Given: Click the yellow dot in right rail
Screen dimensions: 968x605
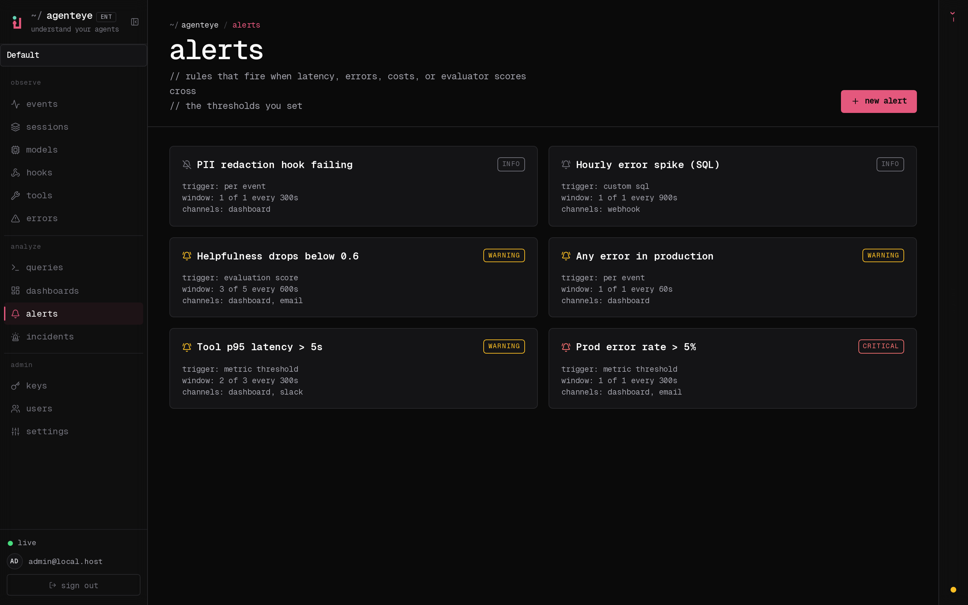Looking at the screenshot, I should 953,590.
